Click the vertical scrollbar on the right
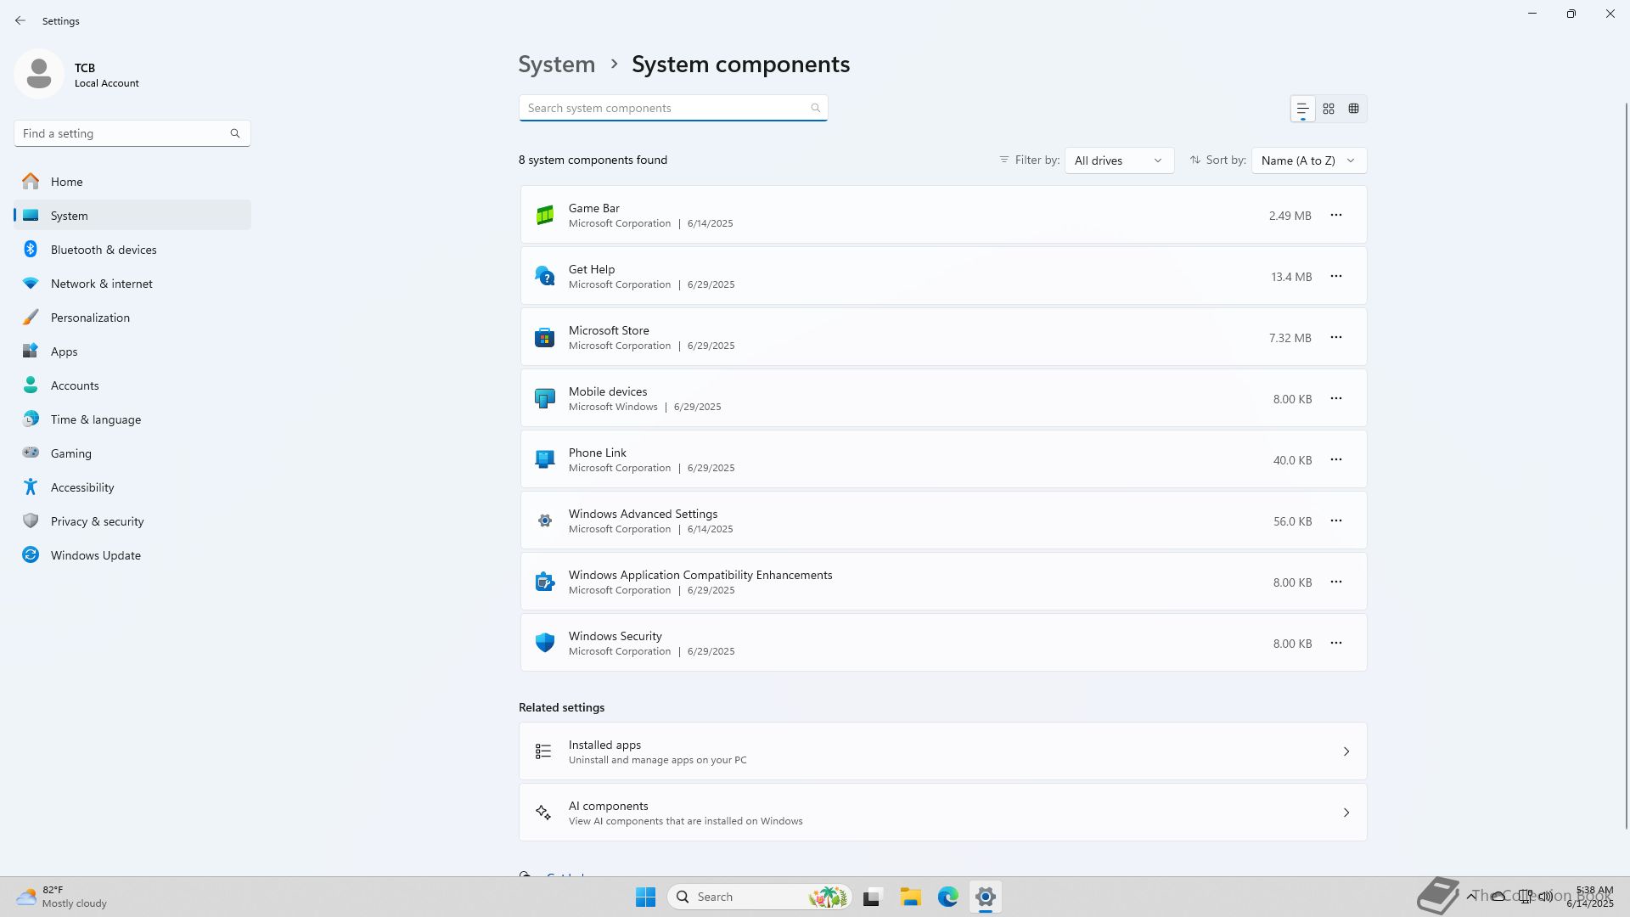 click(x=1626, y=467)
